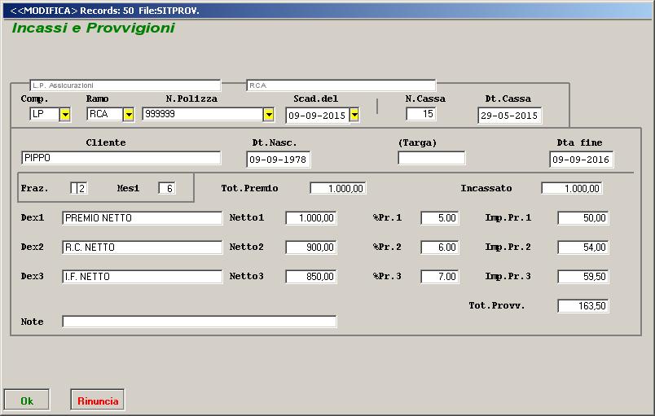This screenshot has width=655, height=416.
Task: Select the empty Targa field
Action: point(432,158)
